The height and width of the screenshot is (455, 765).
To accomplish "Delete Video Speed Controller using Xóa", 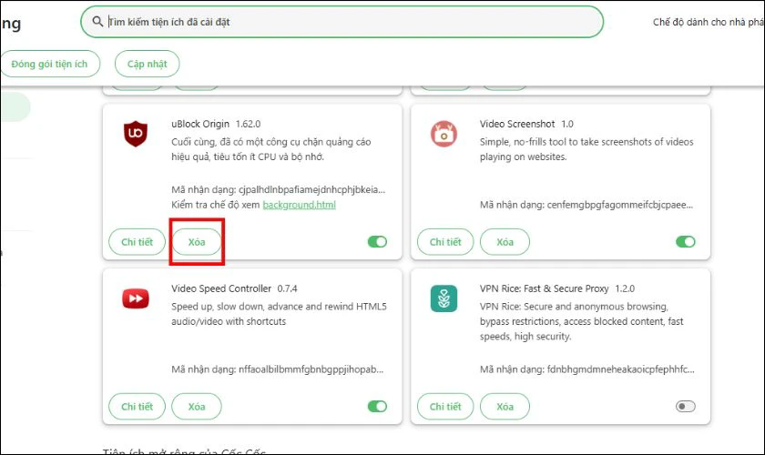I will click(197, 406).
